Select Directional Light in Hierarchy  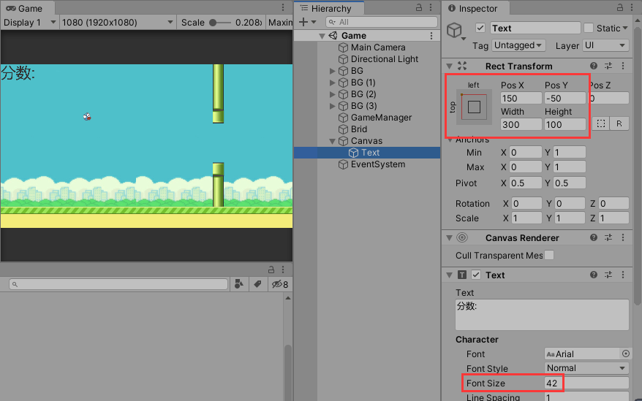(x=385, y=59)
